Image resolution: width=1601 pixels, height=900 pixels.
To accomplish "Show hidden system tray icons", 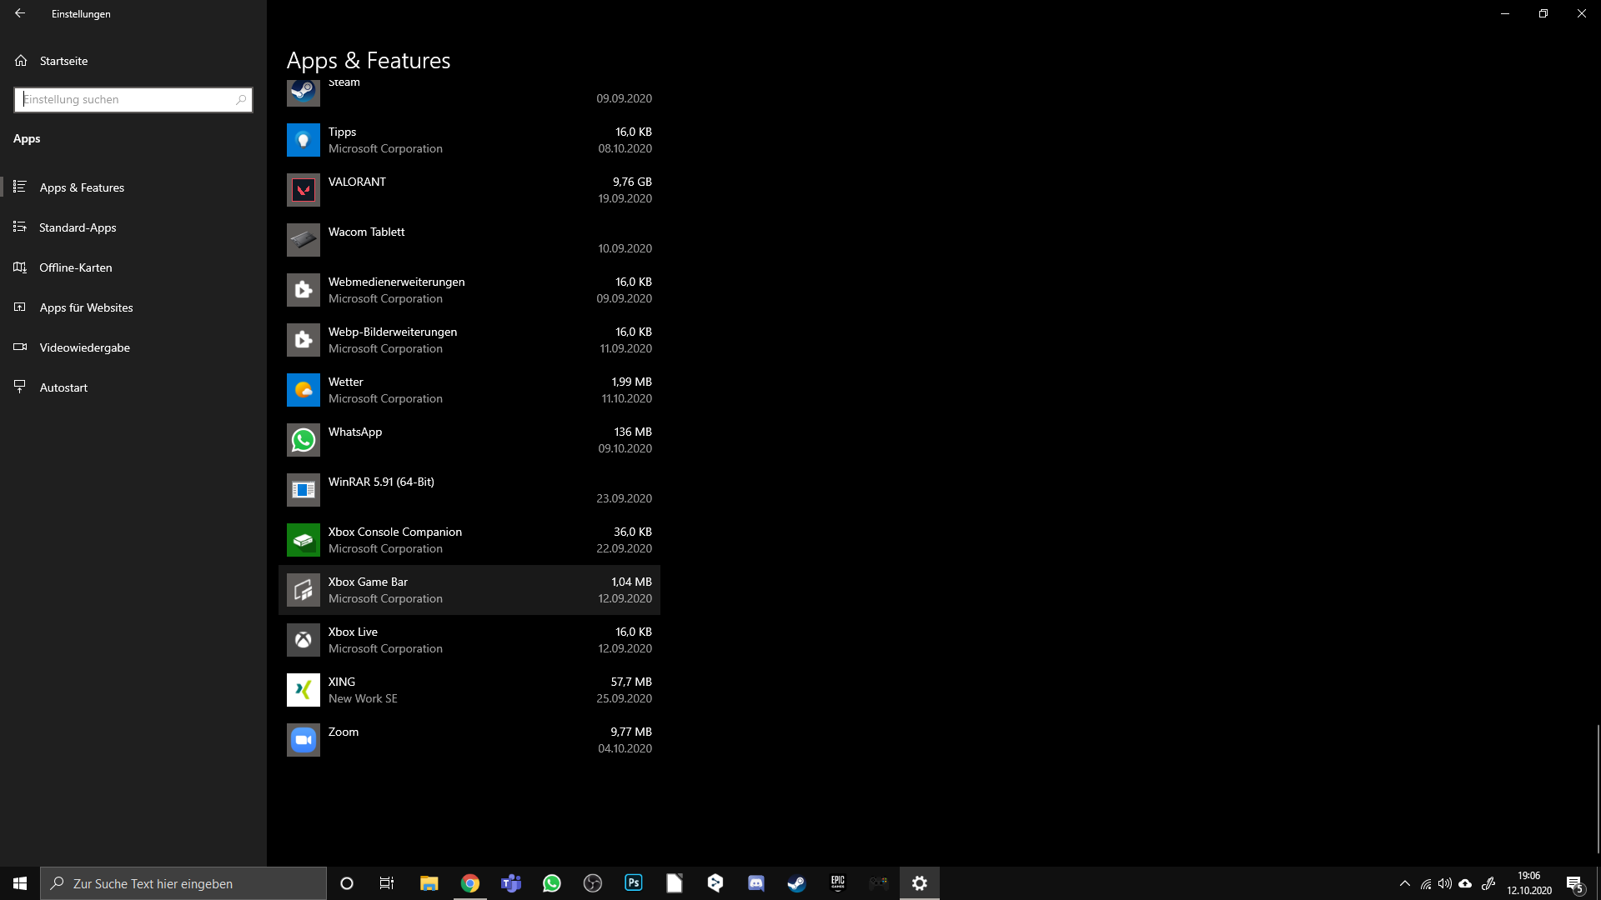I will (x=1404, y=883).
